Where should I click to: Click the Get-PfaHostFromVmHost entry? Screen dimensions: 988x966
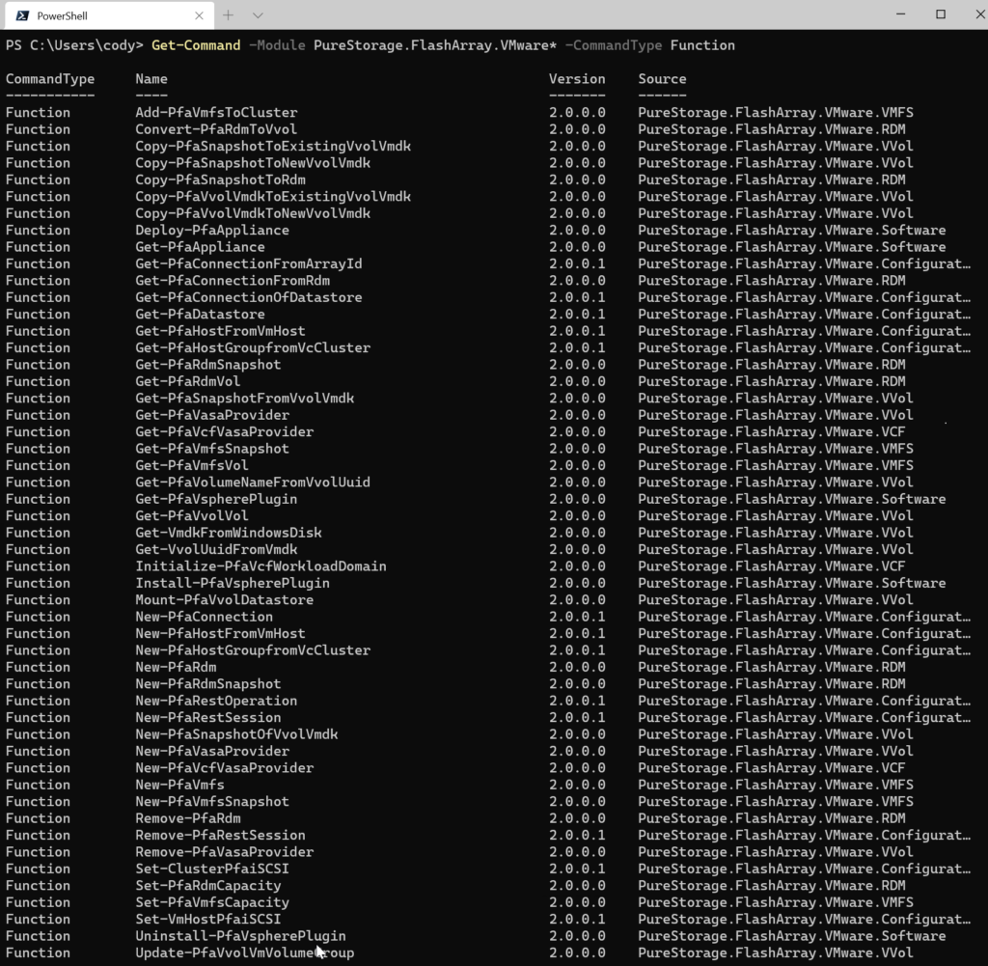tap(221, 331)
